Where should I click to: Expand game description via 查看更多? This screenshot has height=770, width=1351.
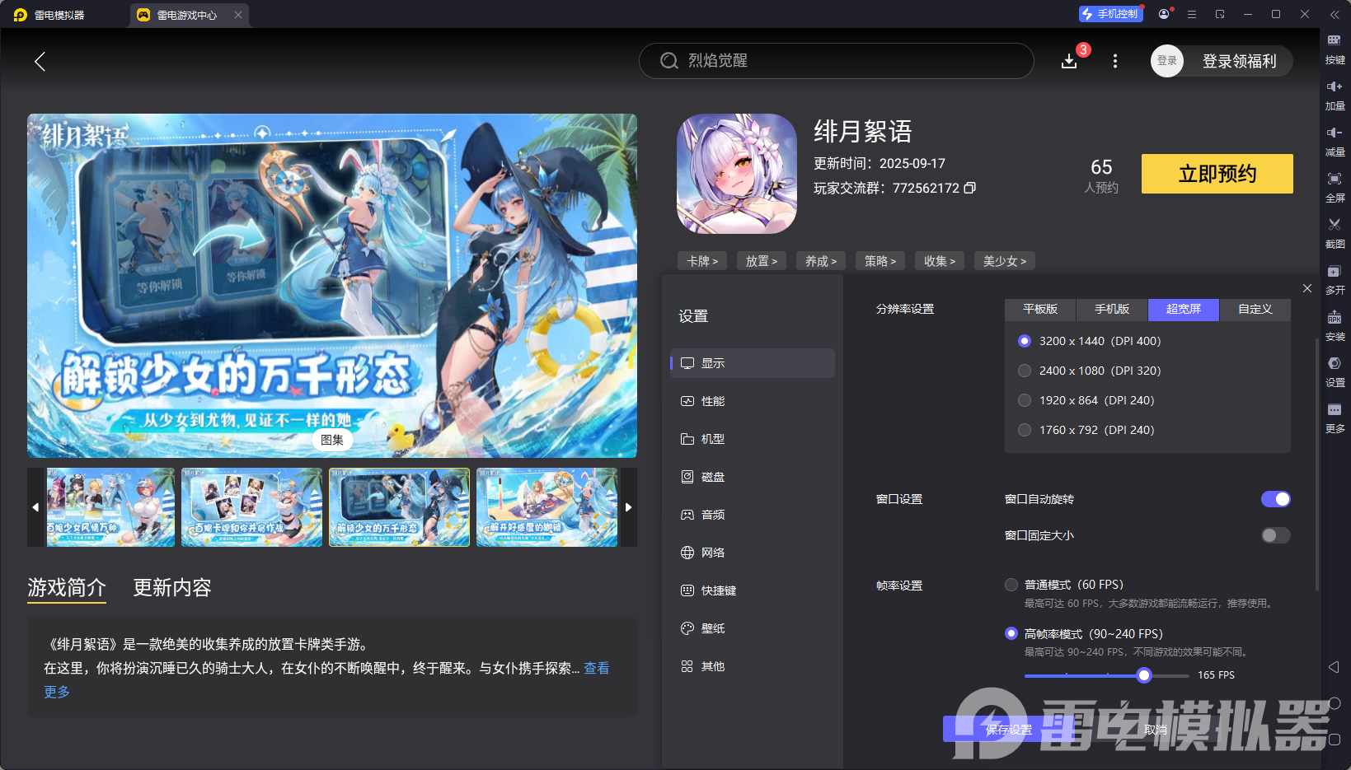point(595,668)
